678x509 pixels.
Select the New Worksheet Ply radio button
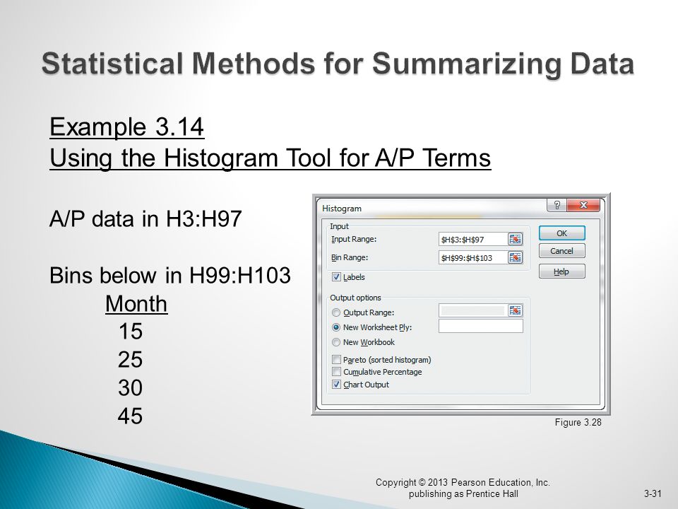tap(336, 327)
